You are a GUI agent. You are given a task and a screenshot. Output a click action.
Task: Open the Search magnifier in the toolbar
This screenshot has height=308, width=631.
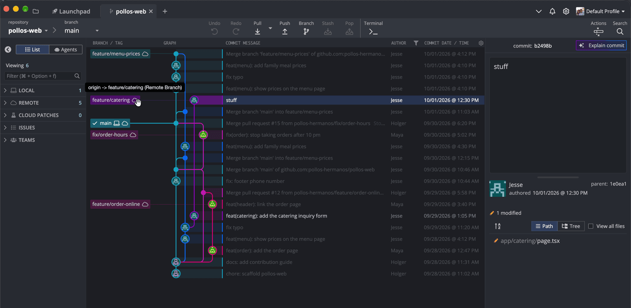pos(620,32)
